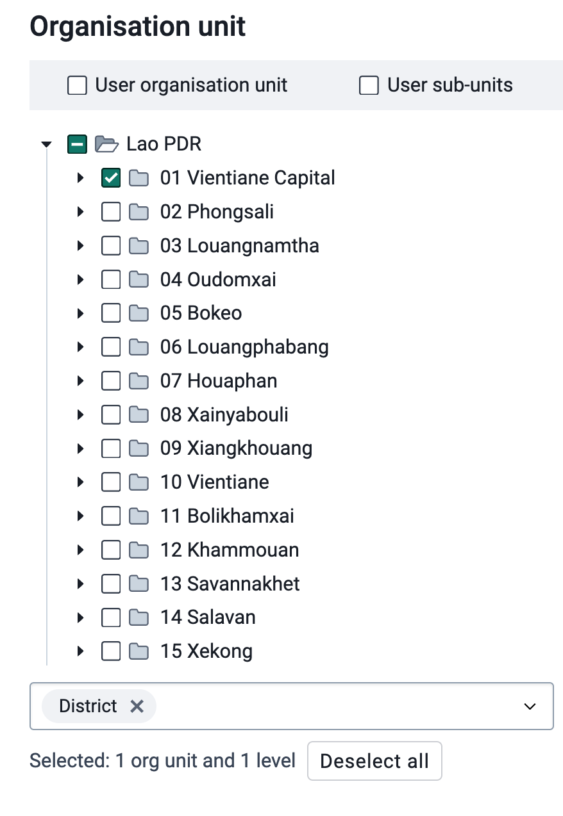Tick the User sub-units checkbox
The width and height of the screenshot is (563, 816).
click(369, 85)
